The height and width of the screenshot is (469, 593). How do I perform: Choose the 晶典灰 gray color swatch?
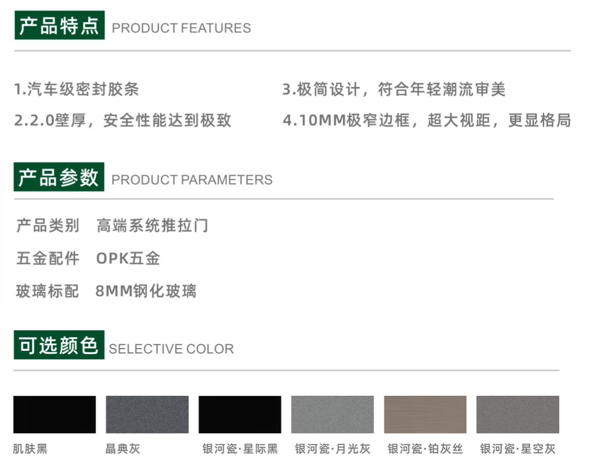click(x=147, y=414)
